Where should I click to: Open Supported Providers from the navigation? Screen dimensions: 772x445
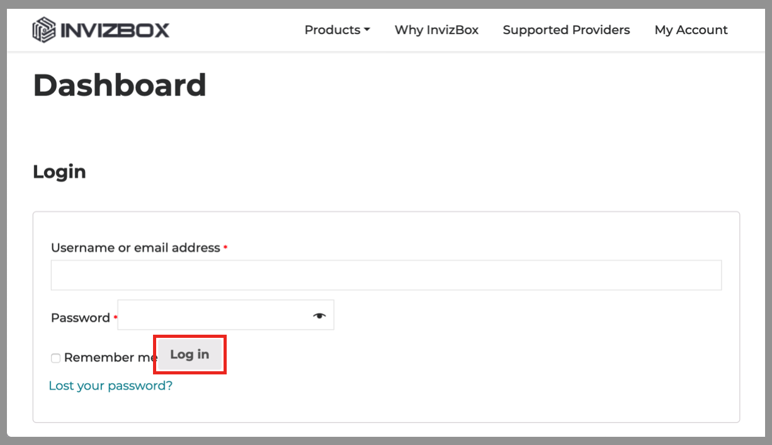click(x=566, y=30)
